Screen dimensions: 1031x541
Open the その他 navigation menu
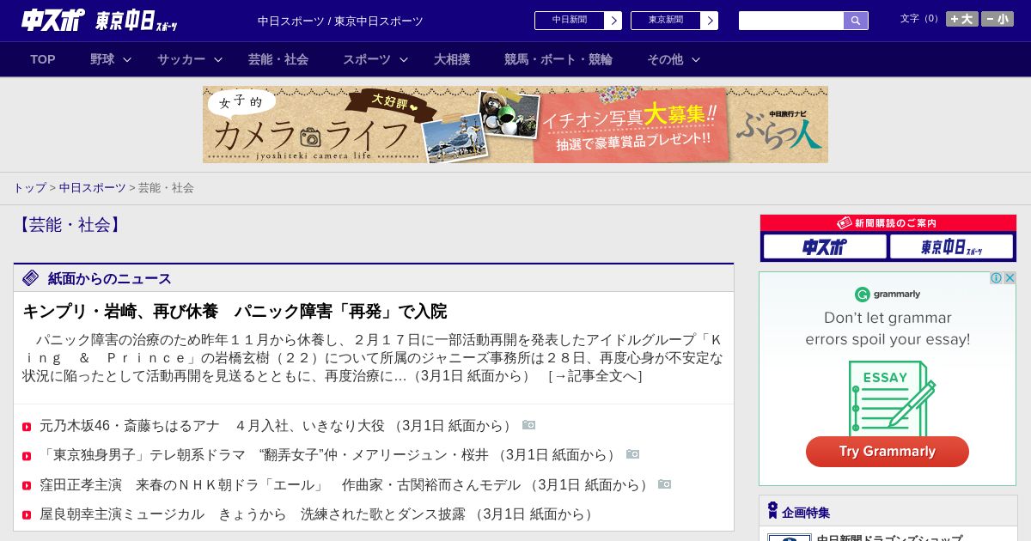pyautogui.click(x=665, y=59)
